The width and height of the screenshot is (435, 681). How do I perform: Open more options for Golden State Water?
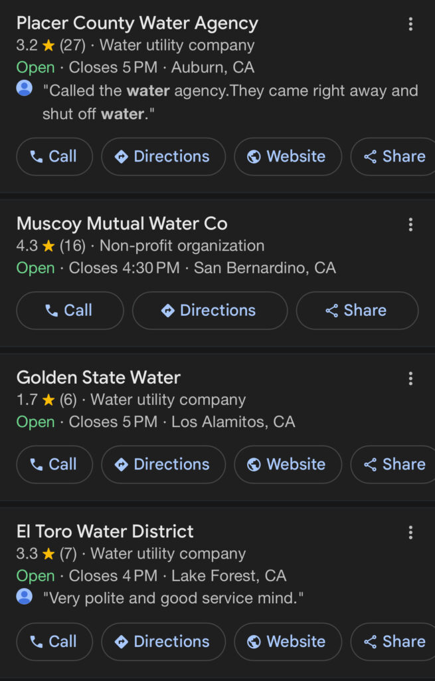[x=410, y=379]
